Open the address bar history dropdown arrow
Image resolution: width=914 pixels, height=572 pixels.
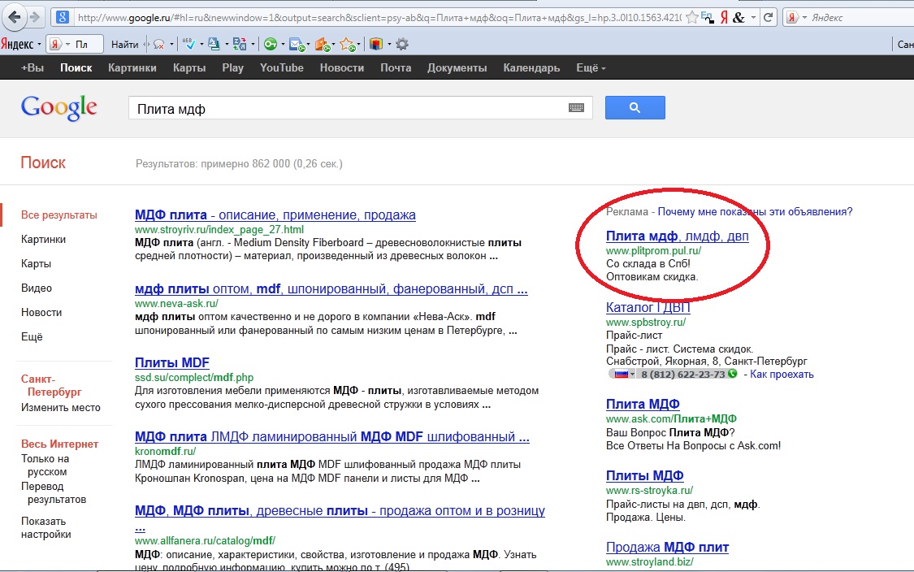pyautogui.click(x=753, y=18)
